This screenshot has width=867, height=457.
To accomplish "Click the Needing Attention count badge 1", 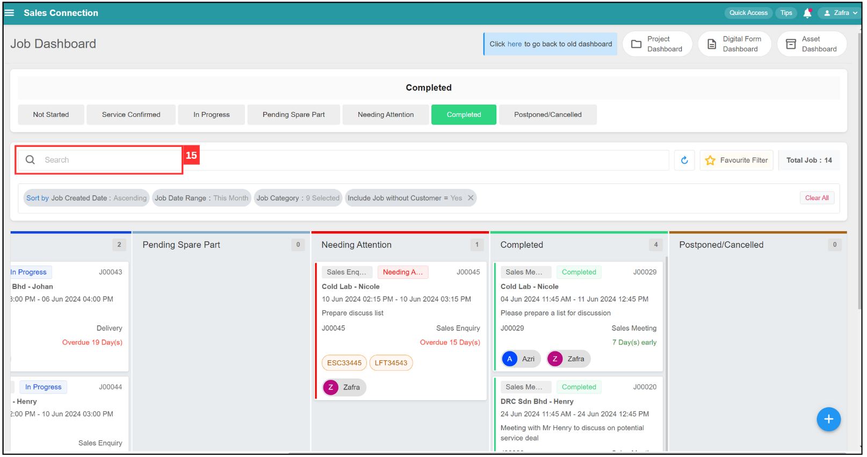I will [x=476, y=245].
